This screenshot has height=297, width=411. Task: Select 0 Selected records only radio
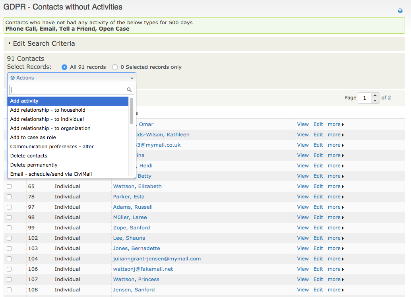[115, 67]
